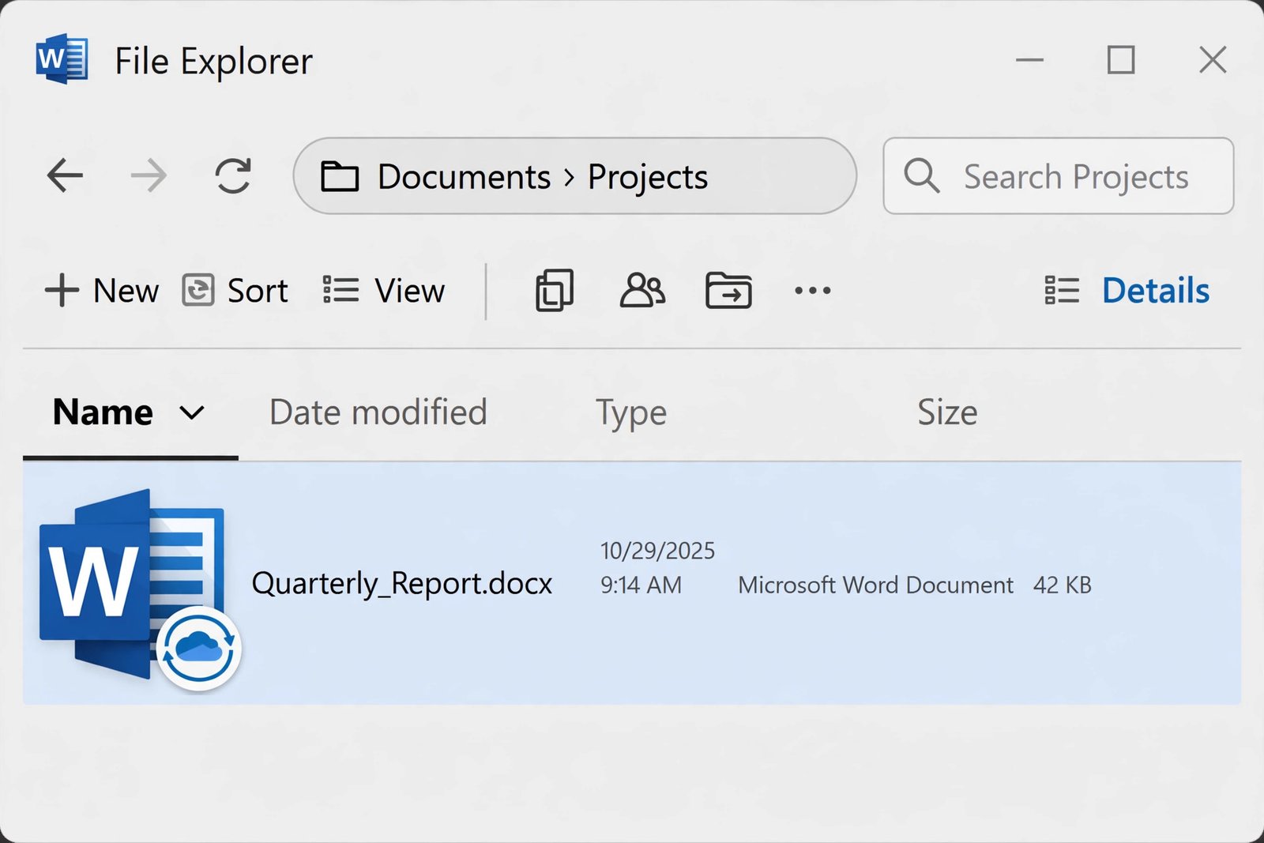Viewport: 1264px width, 843px height.
Task: Minimize the File Explorer window
Action: 1029,59
